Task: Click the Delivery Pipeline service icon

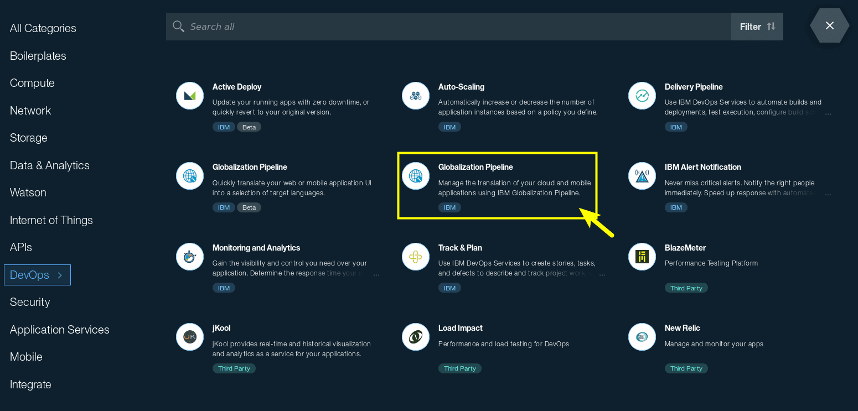Action: tap(642, 96)
